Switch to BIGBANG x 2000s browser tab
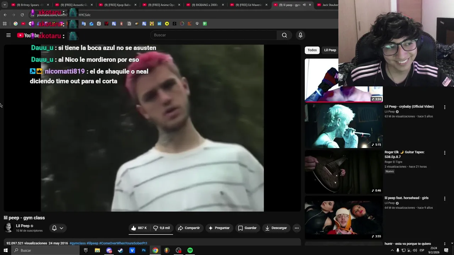The width and height of the screenshot is (454, 255). pos(205,5)
